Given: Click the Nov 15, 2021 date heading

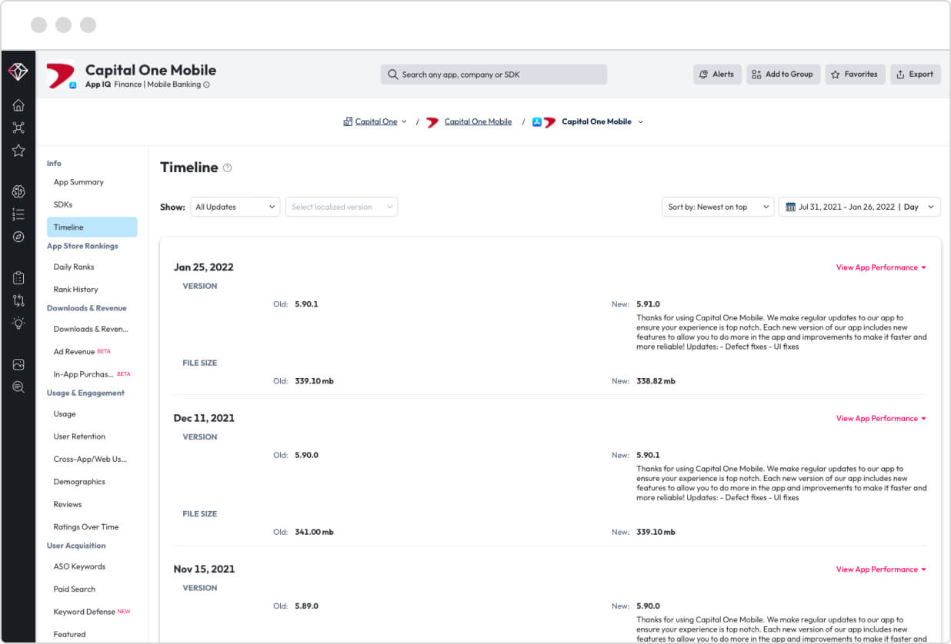Looking at the screenshot, I should (x=204, y=569).
